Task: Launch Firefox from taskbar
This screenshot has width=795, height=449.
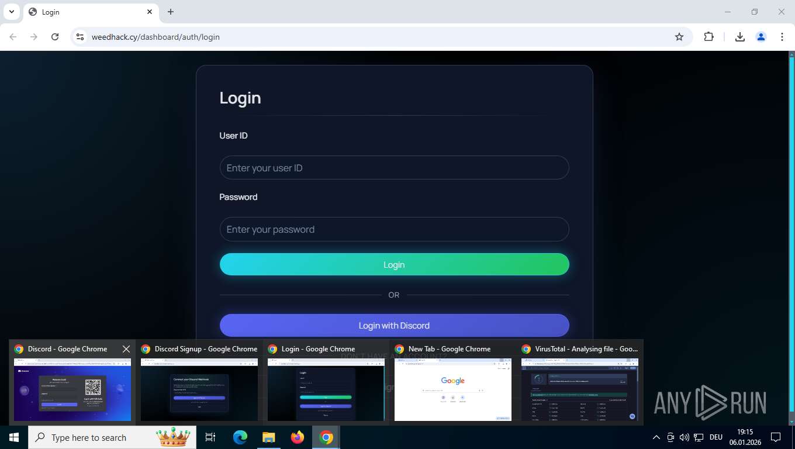Action: 298,437
